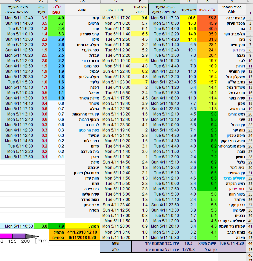Click the green average value 7.9
This screenshot has height=261, width=253.
(x=56, y=226)
